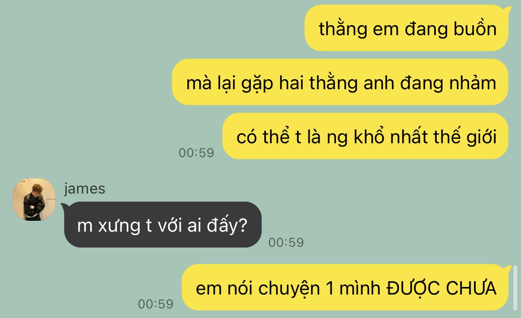Screen dimensions: 521x318
Task: Select james's message 'm xưng t với ai đấy?'
Action: click(x=163, y=225)
